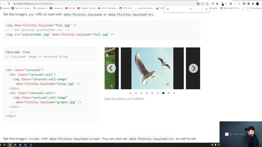This screenshot has width=262, height=147.
Task: Click the lazyLoad: true code text
Action: tap(18, 52)
